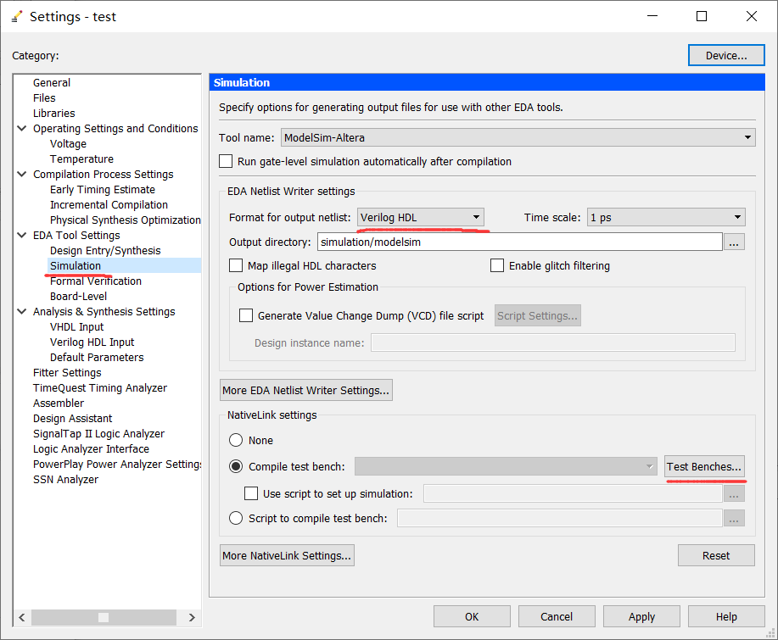This screenshot has height=640, width=778.
Task: Check Map illegal HDL characters
Action: (234, 265)
